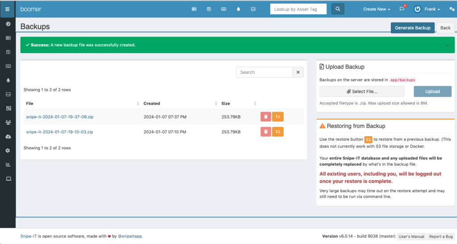
Task: Click the Restoring from Backup heading
Action: point(356,126)
